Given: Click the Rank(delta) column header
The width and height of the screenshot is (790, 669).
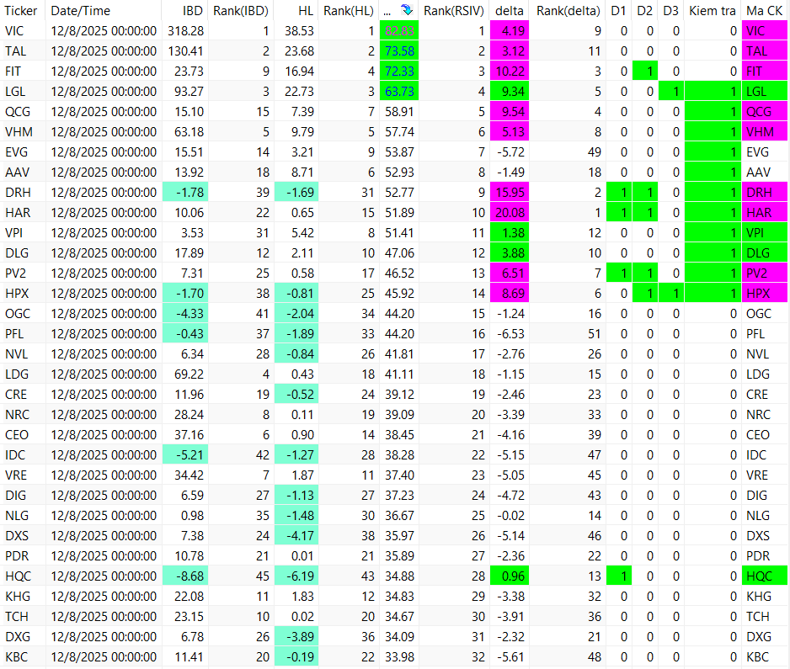Looking at the screenshot, I should pyautogui.click(x=568, y=11).
